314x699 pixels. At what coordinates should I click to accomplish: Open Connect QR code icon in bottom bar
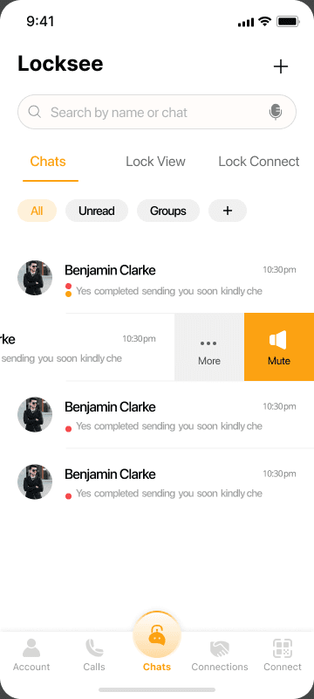[x=283, y=648]
